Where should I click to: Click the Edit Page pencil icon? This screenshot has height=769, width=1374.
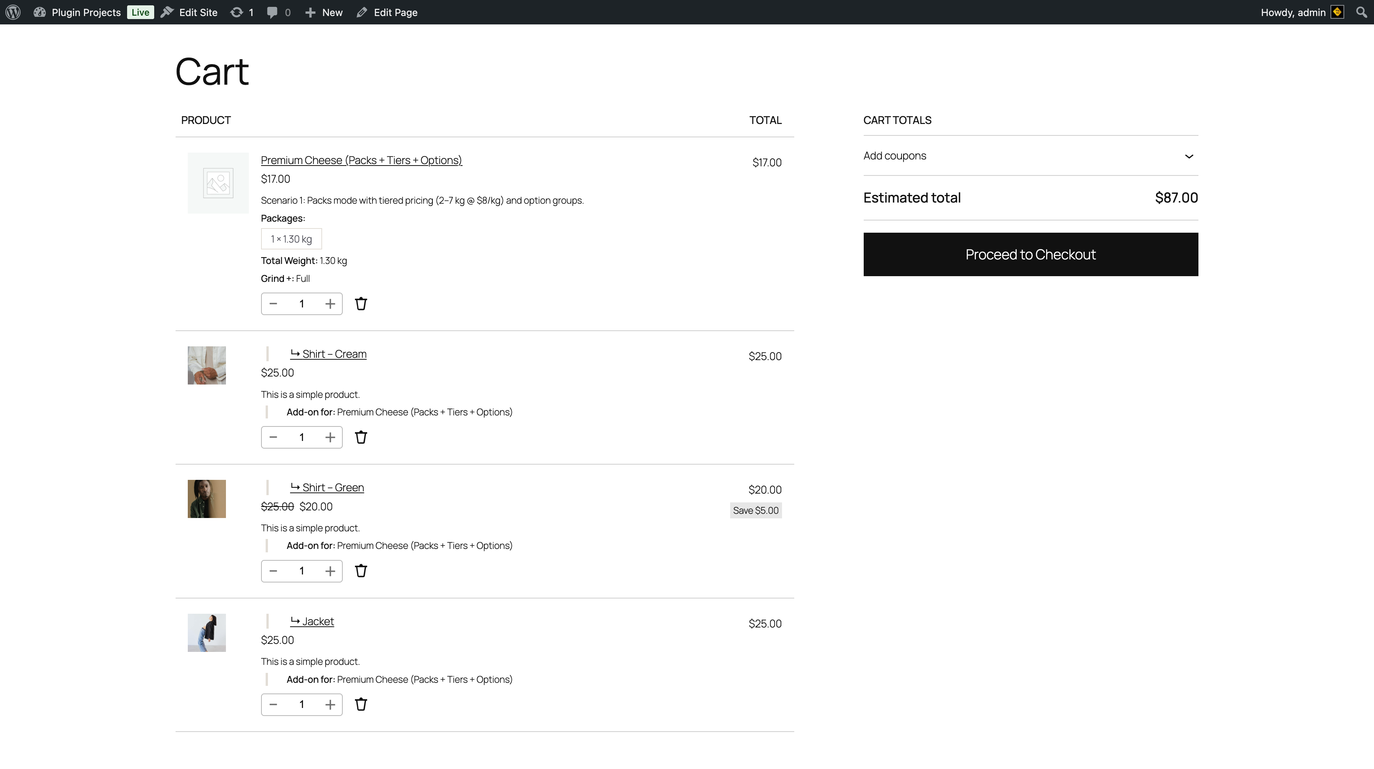pos(362,12)
